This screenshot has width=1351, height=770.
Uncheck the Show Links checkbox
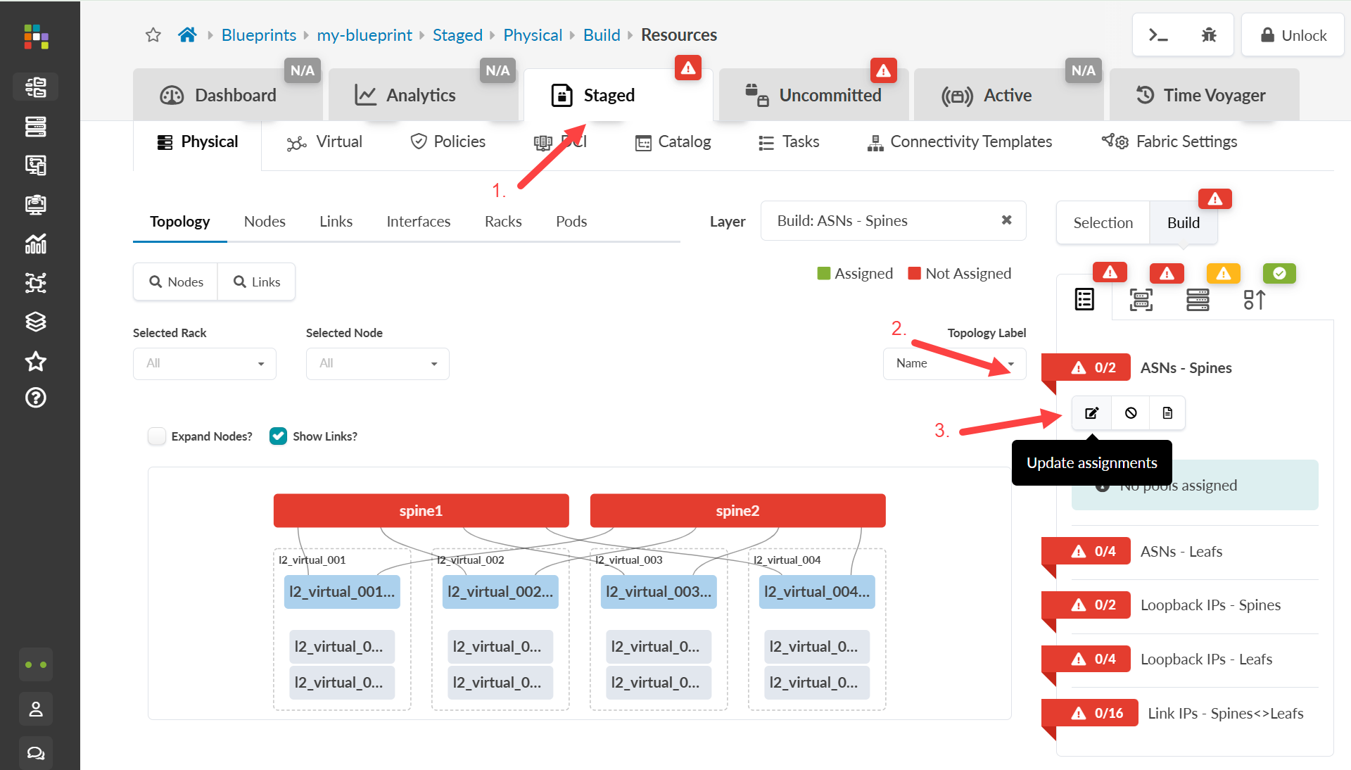279,436
